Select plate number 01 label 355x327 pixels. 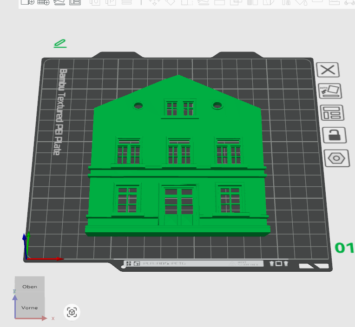(344, 248)
